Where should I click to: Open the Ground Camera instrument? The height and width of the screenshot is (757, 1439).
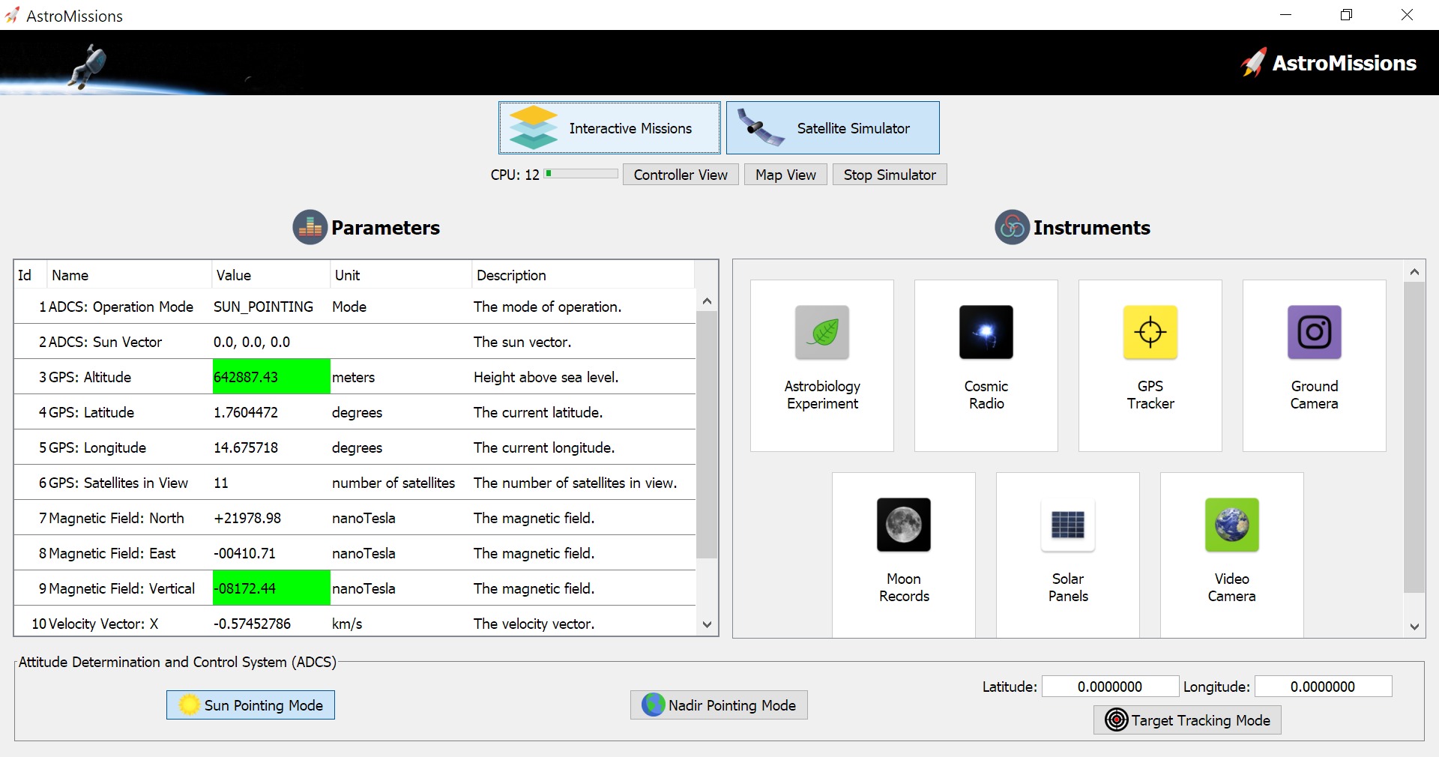(x=1314, y=365)
